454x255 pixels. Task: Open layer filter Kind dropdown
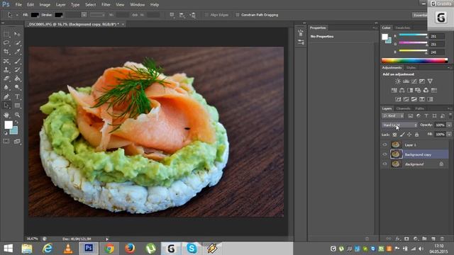(x=393, y=115)
